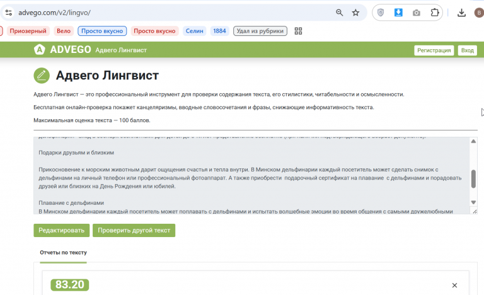This screenshot has width=484, height=295.
Task: Click Проверить другой текст button
Action: (x=134, y=231)
